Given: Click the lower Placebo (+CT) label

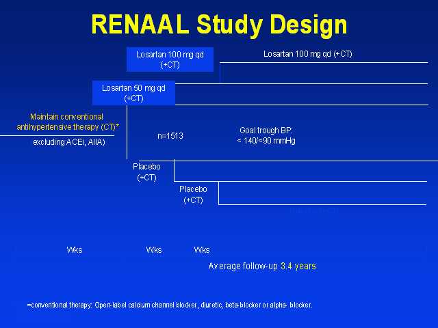Looking at the screenshot, I should (193, 194).
